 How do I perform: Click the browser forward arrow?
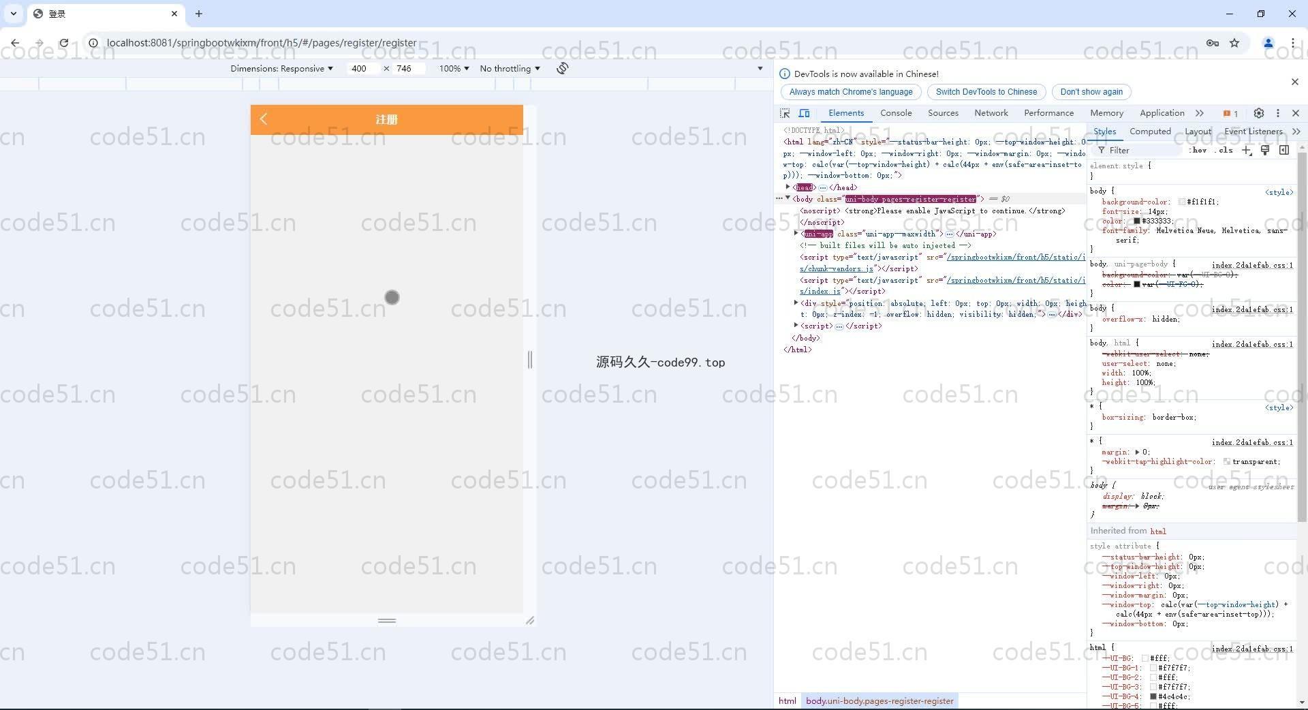39,43
